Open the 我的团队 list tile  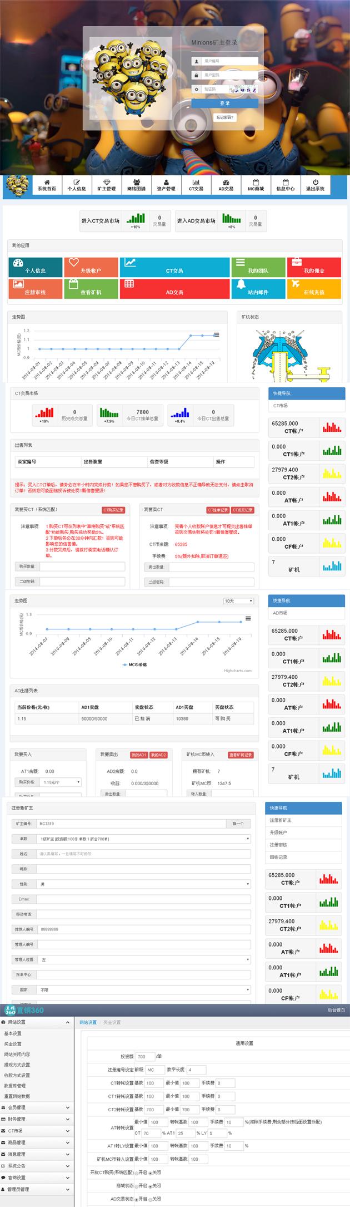258,267
